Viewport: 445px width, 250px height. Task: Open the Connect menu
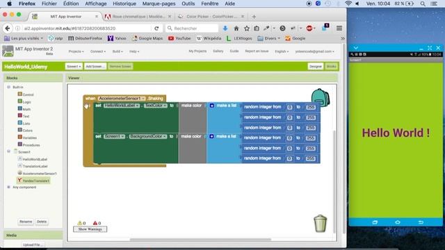click(x=98, y=51)
